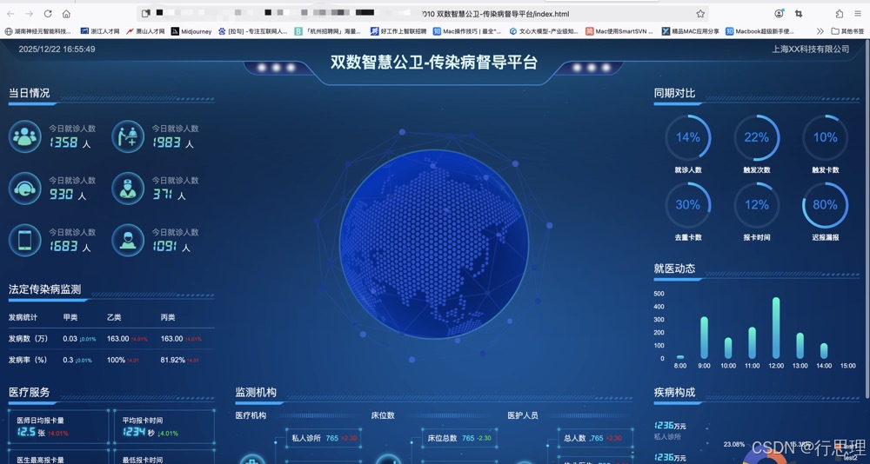Click the 疾病构成 section title
870x464 pixels.
tap(675, 393)
